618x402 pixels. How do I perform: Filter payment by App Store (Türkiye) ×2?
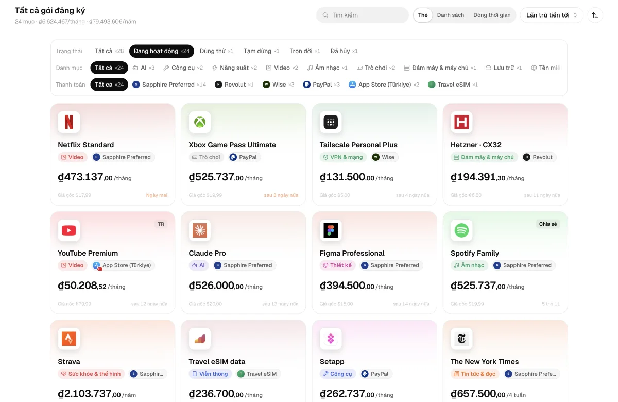(384, 85)
